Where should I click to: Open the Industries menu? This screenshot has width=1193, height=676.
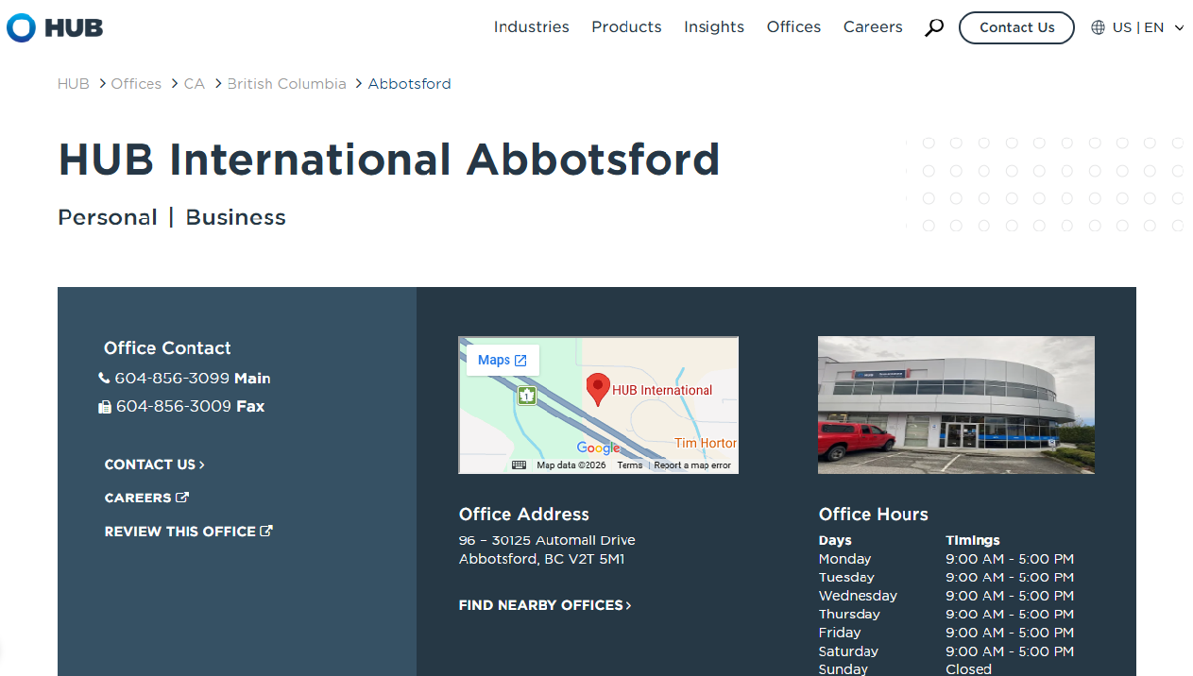click(531, 27)
